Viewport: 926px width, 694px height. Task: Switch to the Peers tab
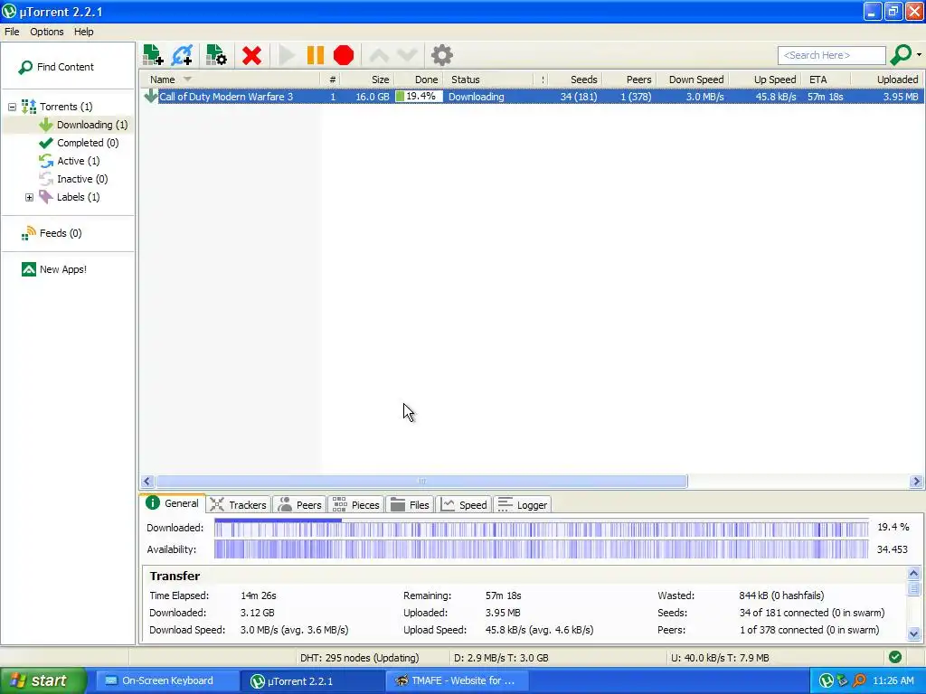point(300,505)
